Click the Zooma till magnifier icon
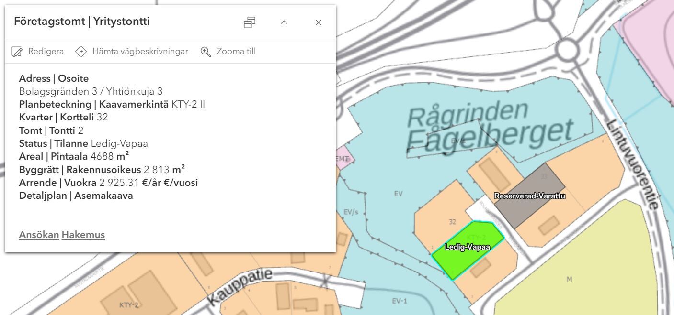 point(206,52)
